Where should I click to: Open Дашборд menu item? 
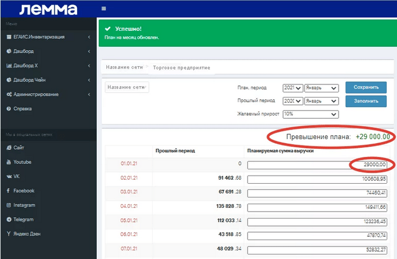pos(49,51)
